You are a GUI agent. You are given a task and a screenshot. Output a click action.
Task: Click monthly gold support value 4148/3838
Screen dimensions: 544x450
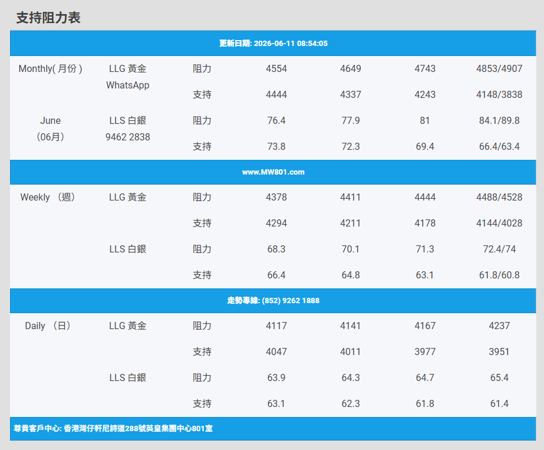pos(499,94)
